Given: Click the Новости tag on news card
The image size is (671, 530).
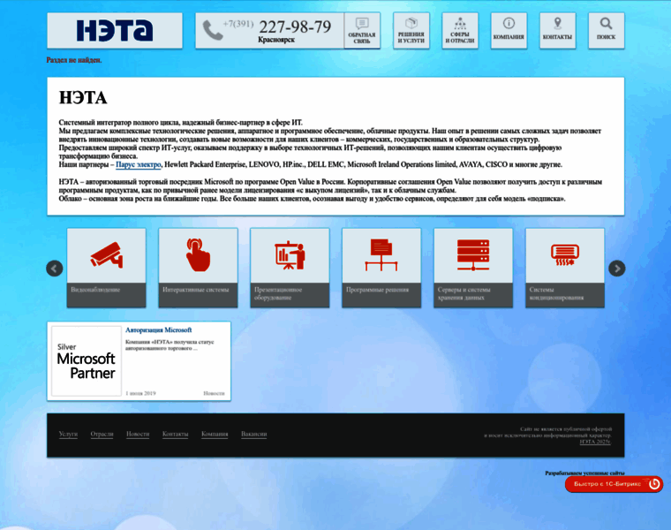Looking at the screenshot, I should [x=214, y=393].
